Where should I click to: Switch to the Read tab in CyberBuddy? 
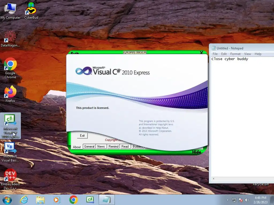point(125,147)
